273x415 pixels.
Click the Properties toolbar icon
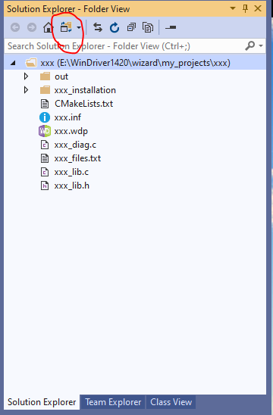(x=171, y=27)
